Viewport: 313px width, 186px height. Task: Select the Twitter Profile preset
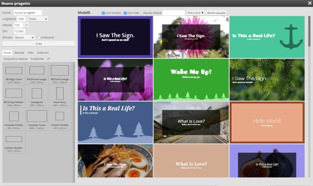[x=60, y=119]
